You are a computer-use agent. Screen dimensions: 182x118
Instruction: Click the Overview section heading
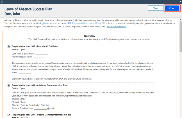pos(89,36)
